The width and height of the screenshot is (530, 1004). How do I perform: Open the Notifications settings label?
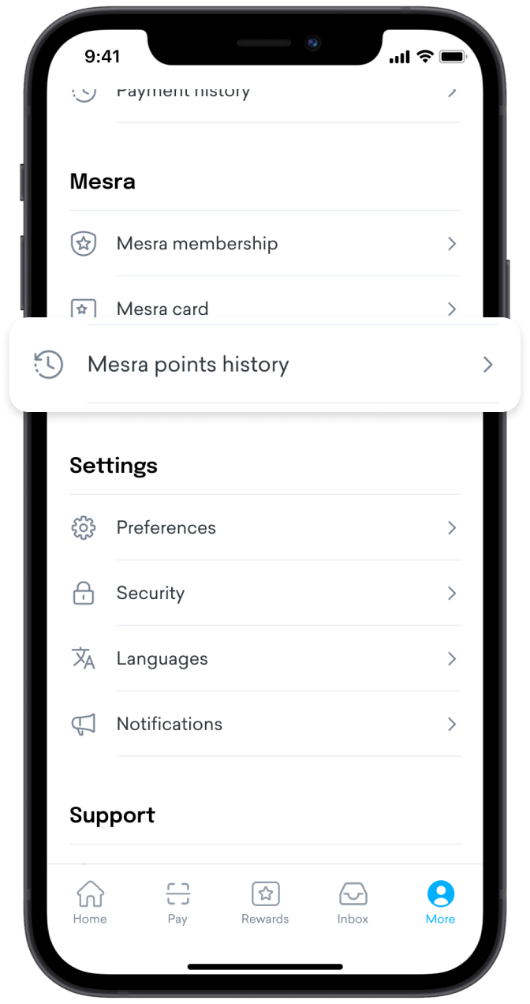170,724
